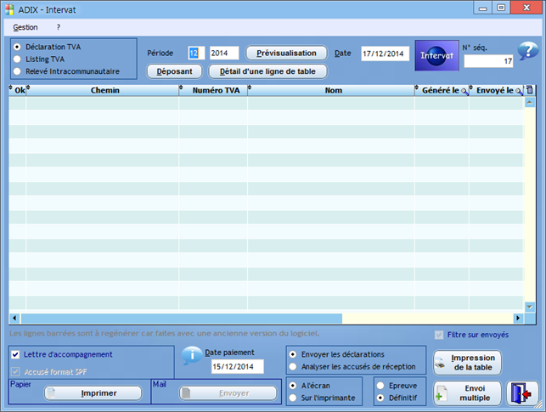
Task: Click horizontal scrollbar right arrow
Action: click(518, 318)
